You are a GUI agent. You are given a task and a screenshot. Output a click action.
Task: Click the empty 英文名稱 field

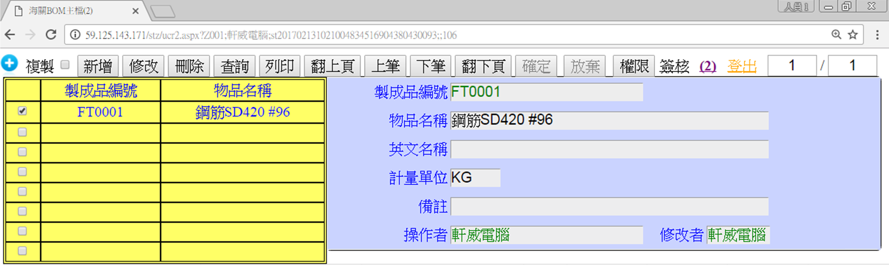coord(609,149)
